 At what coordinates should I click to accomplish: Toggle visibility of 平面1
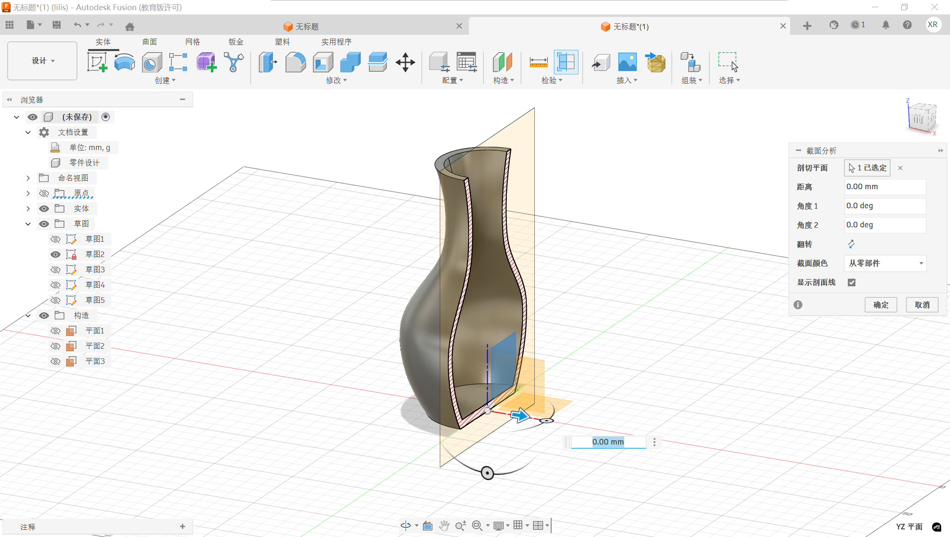click(55, 331)
